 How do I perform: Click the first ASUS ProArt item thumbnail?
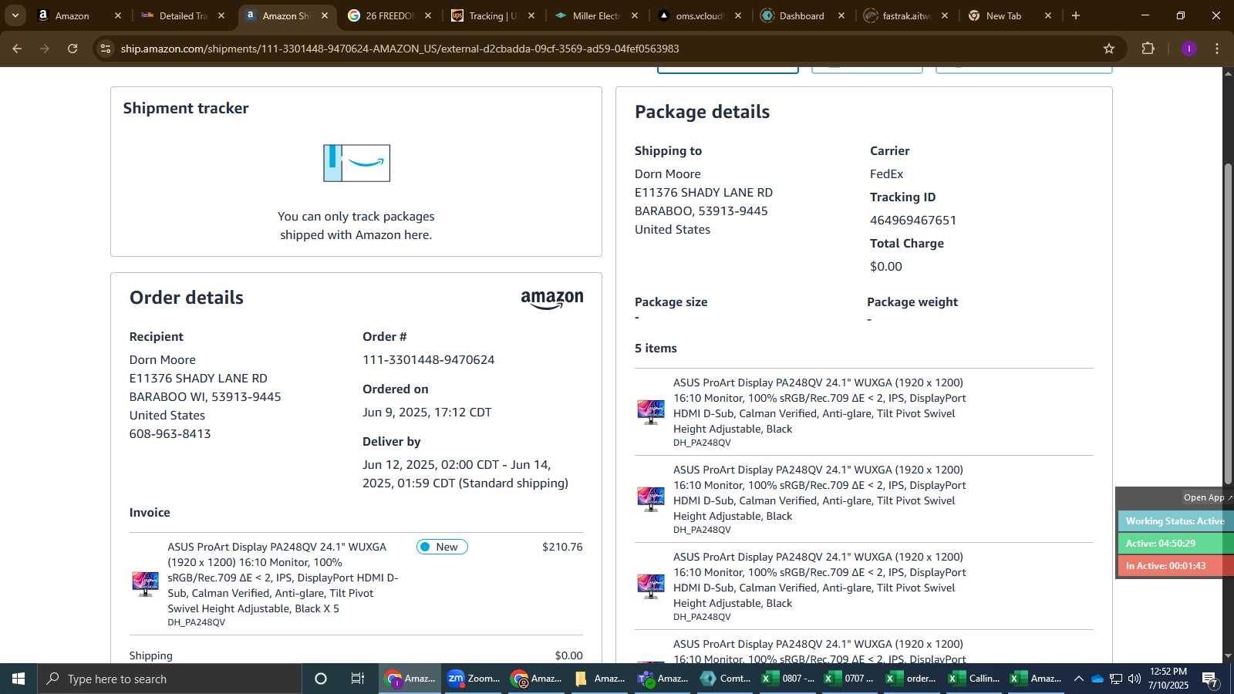coord(651,412)
